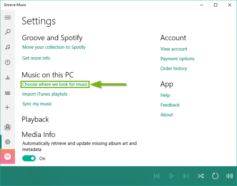Close the Groove Music window

point(230,5)
